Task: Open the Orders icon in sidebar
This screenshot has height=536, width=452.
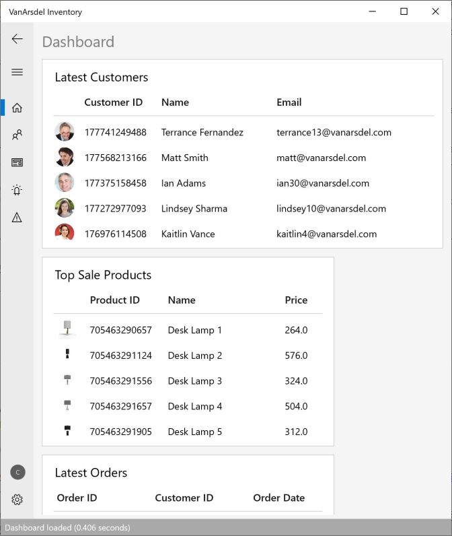Action: pyautogui.click(x=17, y=162)
